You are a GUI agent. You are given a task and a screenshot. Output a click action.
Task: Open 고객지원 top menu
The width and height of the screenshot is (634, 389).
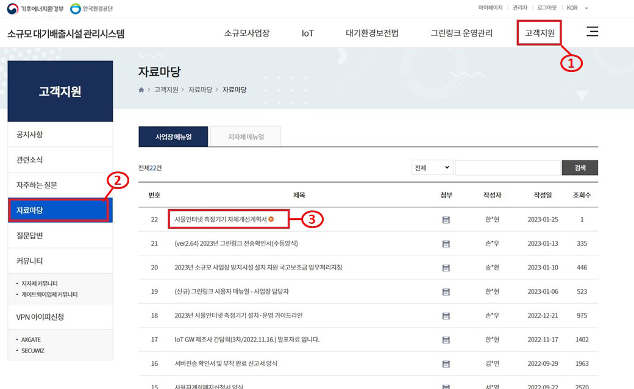coord(540,33)
